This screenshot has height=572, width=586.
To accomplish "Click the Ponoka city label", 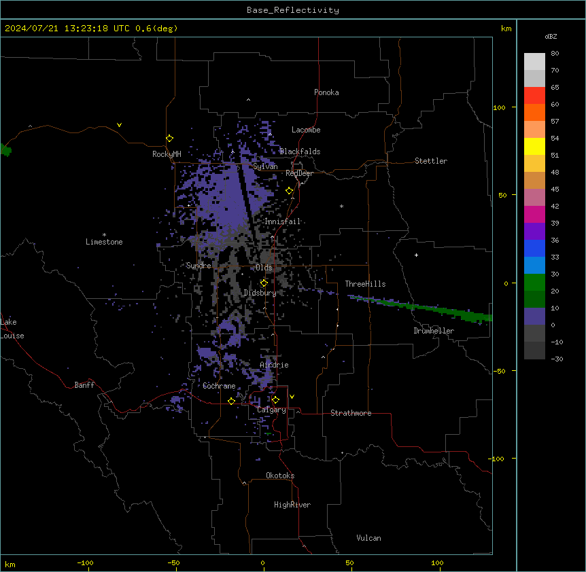I will coord(326,92).
